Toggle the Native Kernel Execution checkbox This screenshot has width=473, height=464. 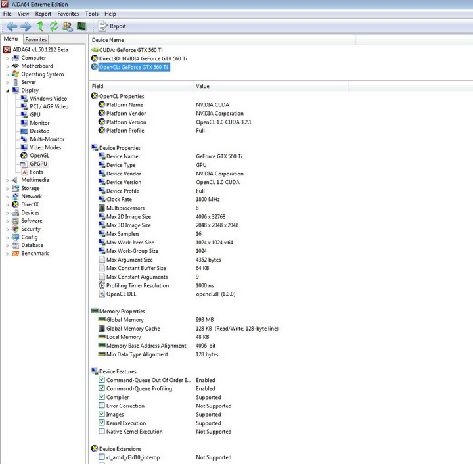(x=102, y=431)
